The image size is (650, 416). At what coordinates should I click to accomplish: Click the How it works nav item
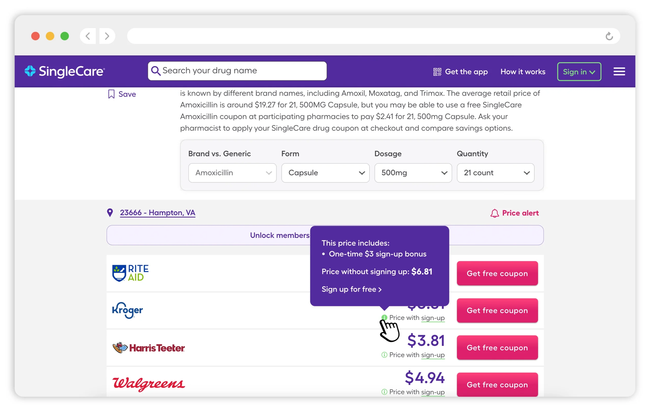pos(523,72)
